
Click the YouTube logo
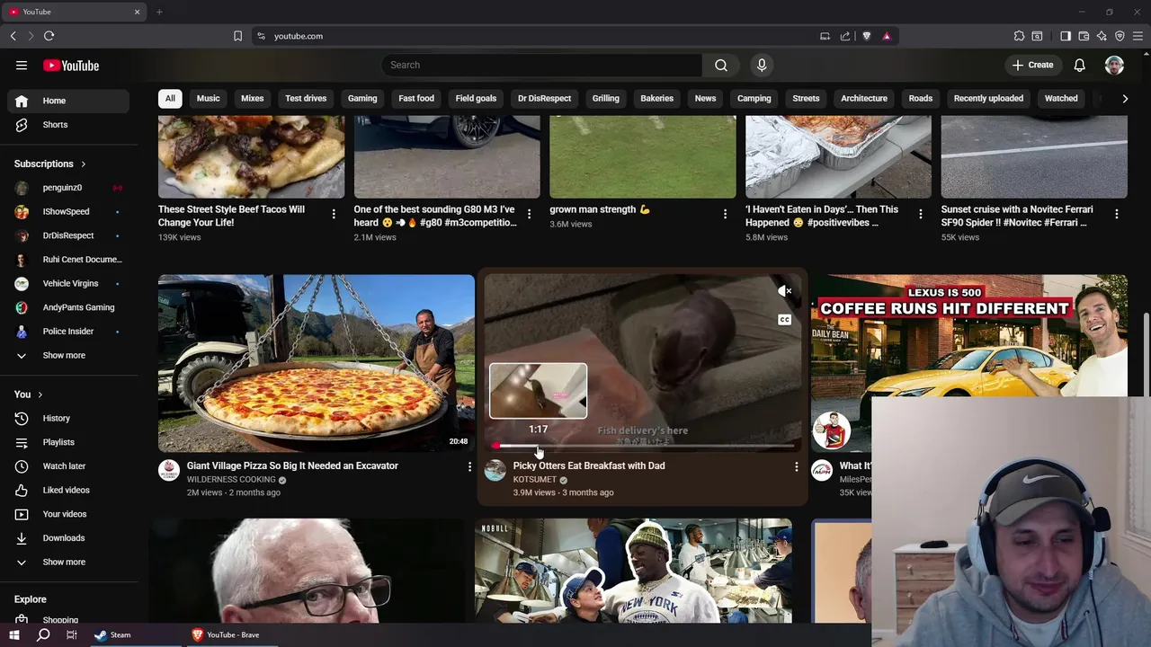(x=71, y=66)
